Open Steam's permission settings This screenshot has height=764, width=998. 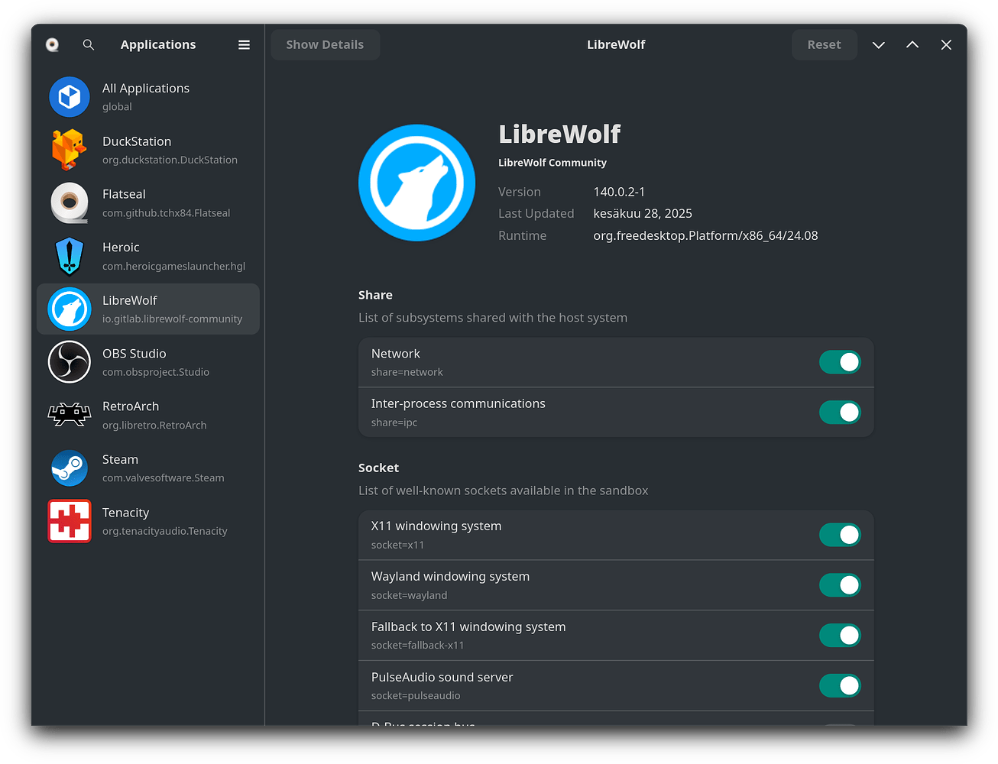149,468
